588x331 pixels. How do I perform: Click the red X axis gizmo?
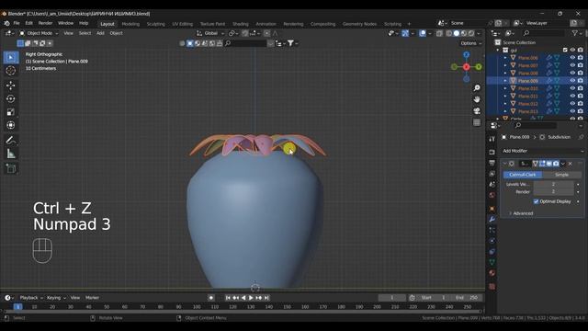pyautogui.click(x=466, y=67)
